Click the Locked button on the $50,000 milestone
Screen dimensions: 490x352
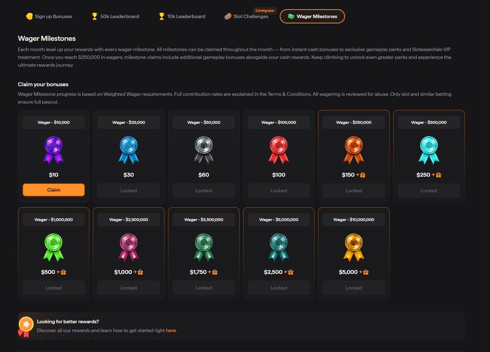tap(203, 190)
